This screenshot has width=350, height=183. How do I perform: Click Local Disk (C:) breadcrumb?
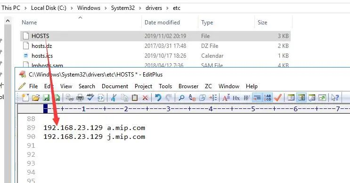[x=49, y=8]
